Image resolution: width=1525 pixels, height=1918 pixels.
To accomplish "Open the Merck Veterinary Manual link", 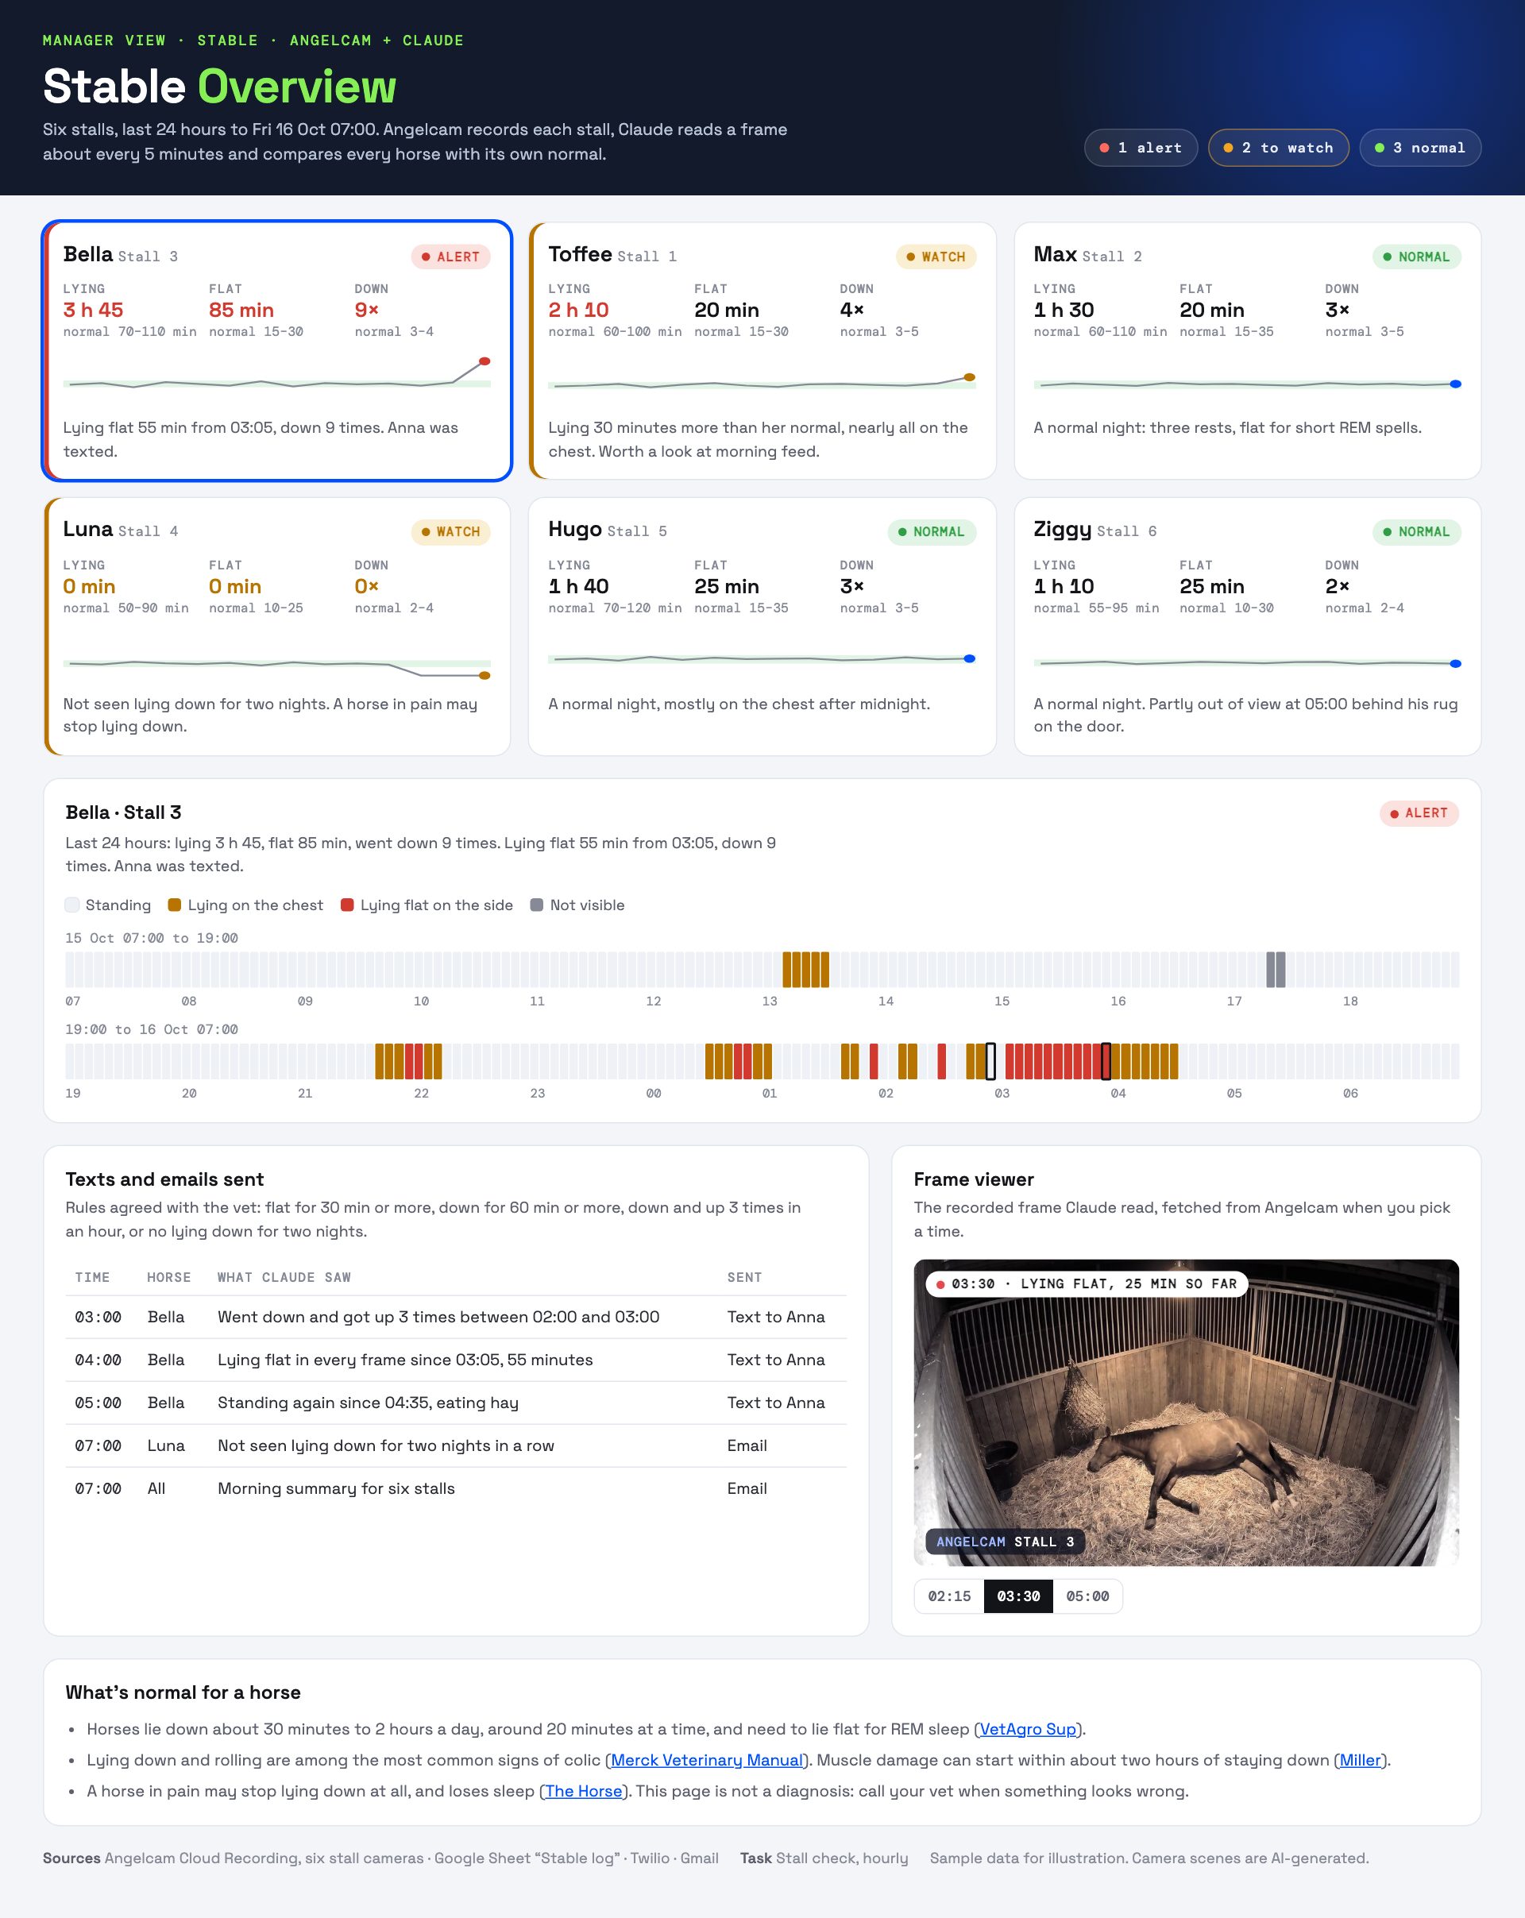I will coord(708,1760).
